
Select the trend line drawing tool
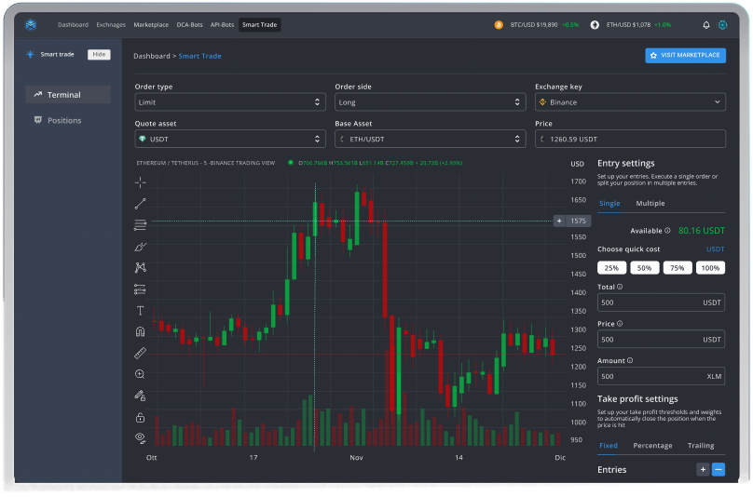[141, 203]
